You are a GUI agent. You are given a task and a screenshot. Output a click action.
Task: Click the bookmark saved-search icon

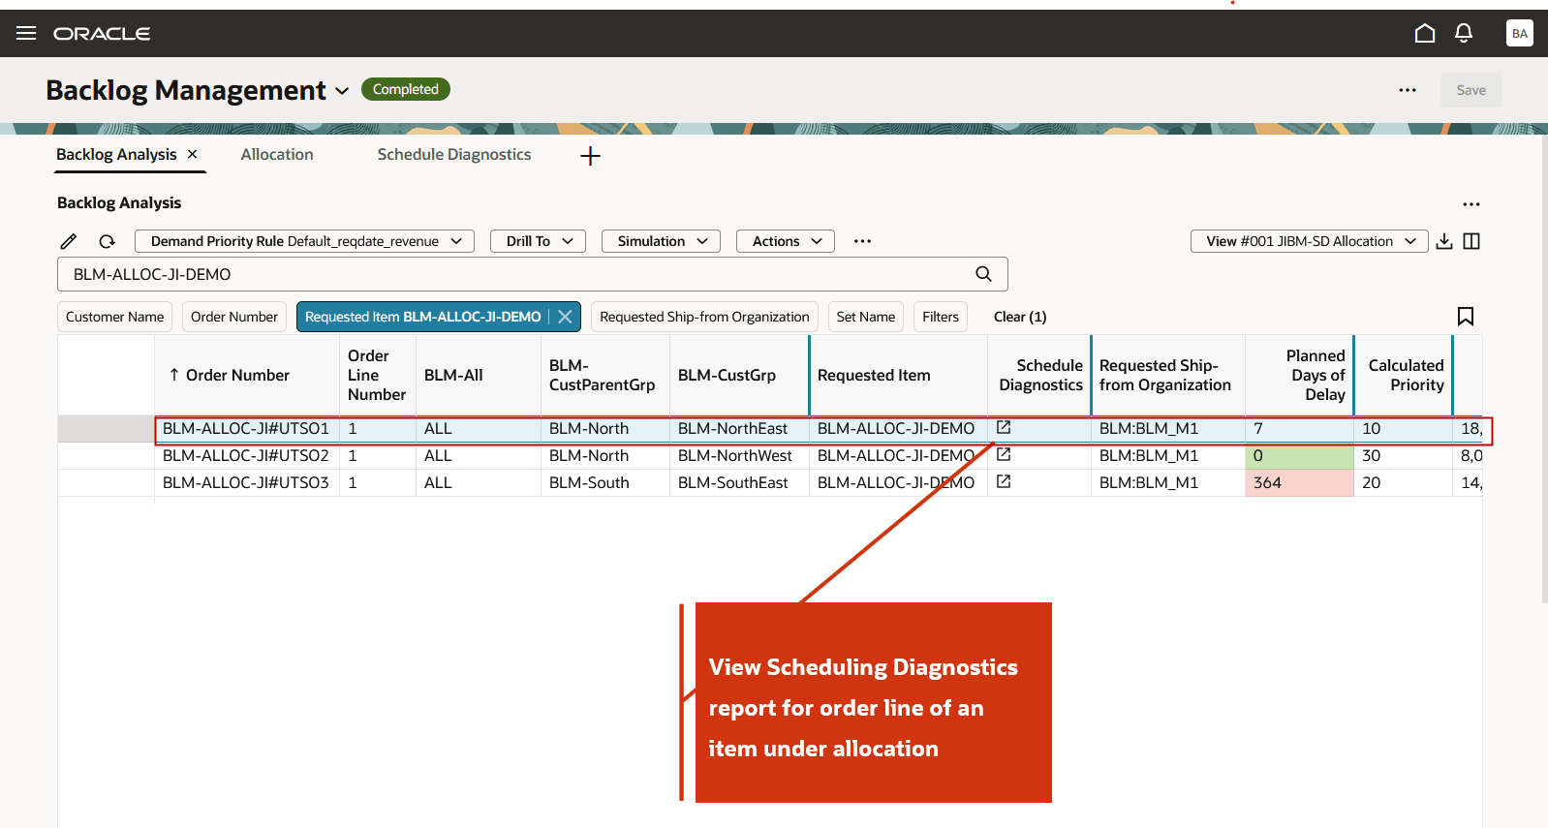click(x=1466, y=317)
